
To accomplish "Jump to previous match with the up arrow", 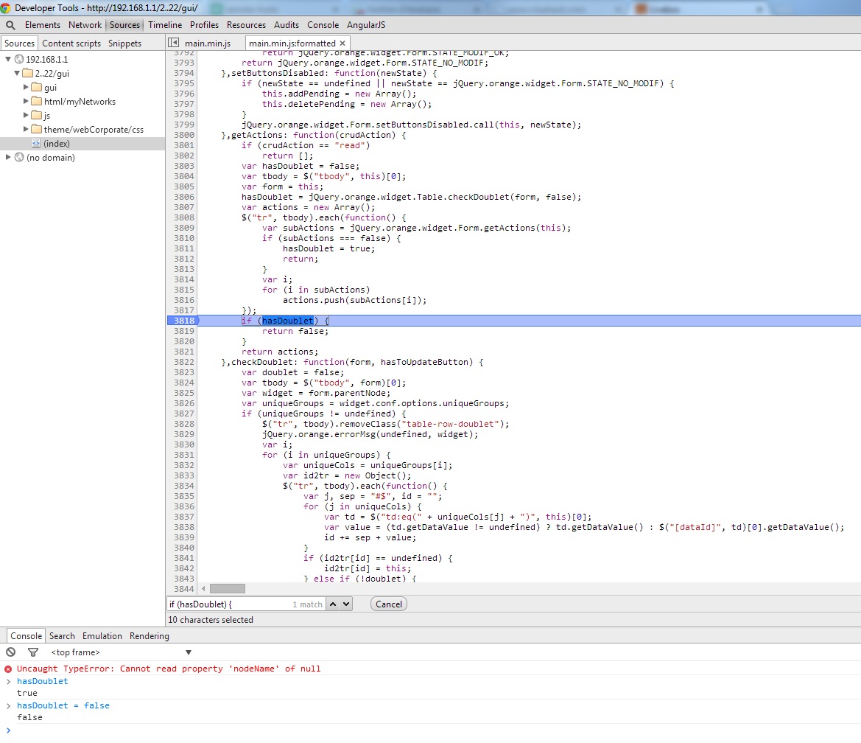I will pos(333,604).
